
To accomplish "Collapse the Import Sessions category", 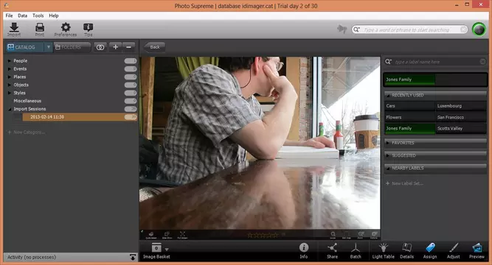I will (x=10, y=109).
